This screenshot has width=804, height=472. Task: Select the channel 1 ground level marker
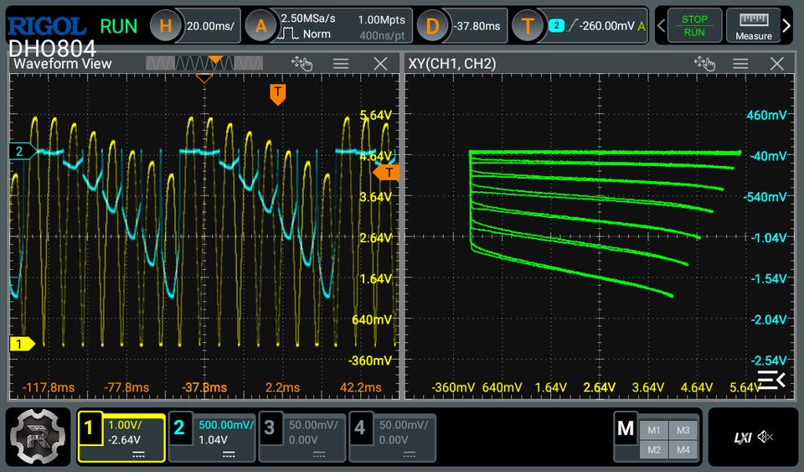click(23, 344)
